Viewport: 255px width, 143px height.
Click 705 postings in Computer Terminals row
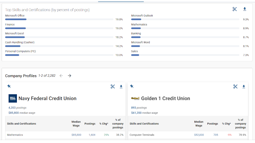[216, 135]
